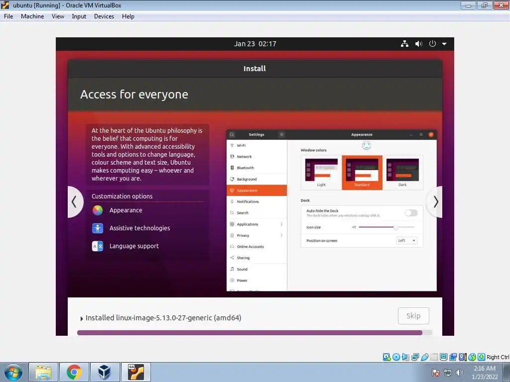
Task: Click the greyed shared folders status icon
Action: (434, 357)
